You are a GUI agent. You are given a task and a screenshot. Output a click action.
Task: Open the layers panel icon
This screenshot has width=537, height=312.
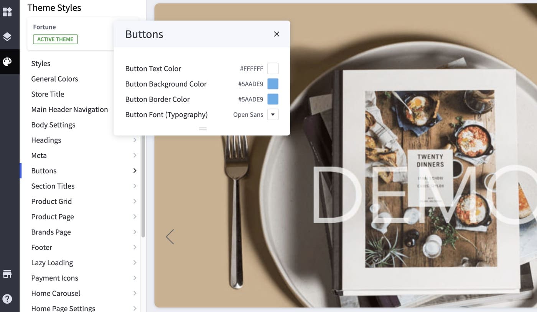point(7,37)
